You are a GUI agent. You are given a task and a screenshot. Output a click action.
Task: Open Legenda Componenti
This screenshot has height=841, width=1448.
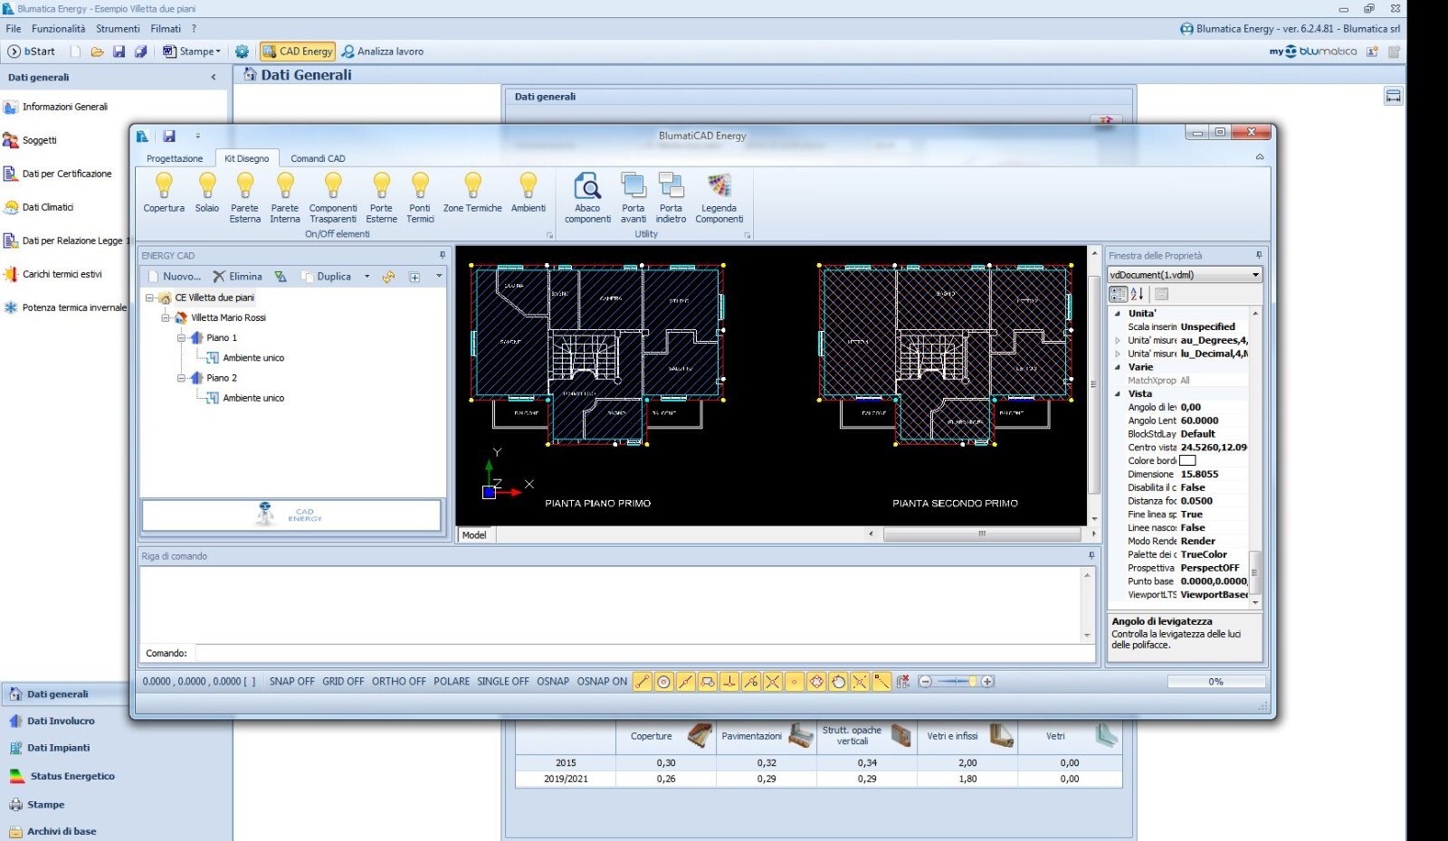[x=719, y=198]
